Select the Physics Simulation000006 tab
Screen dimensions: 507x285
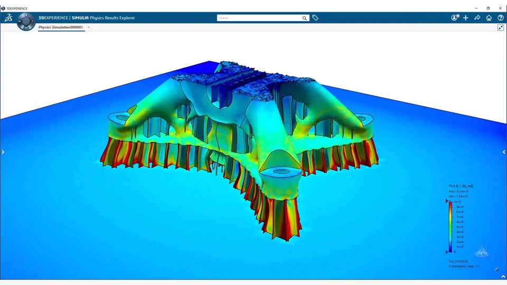click(61, 27)
